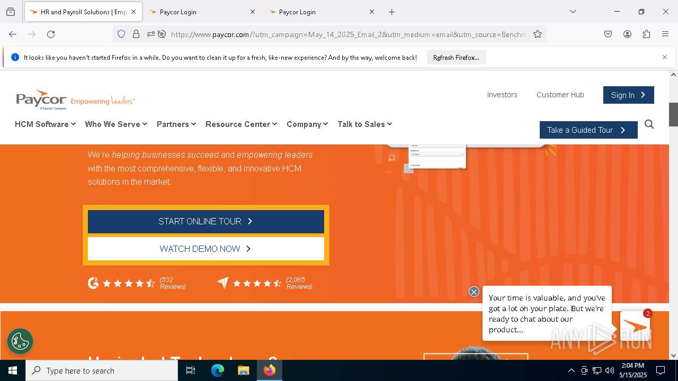678x381 pixels.
Task: Reload the page with the refresh icon
Action: (51, 34)
